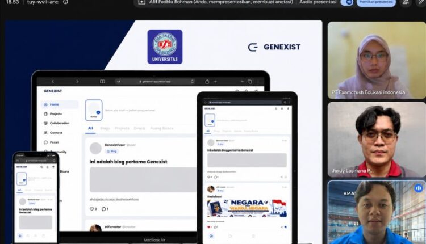426x244 pixels.
Task: Click the 18.53 clock text
Action: click(12, 2)
